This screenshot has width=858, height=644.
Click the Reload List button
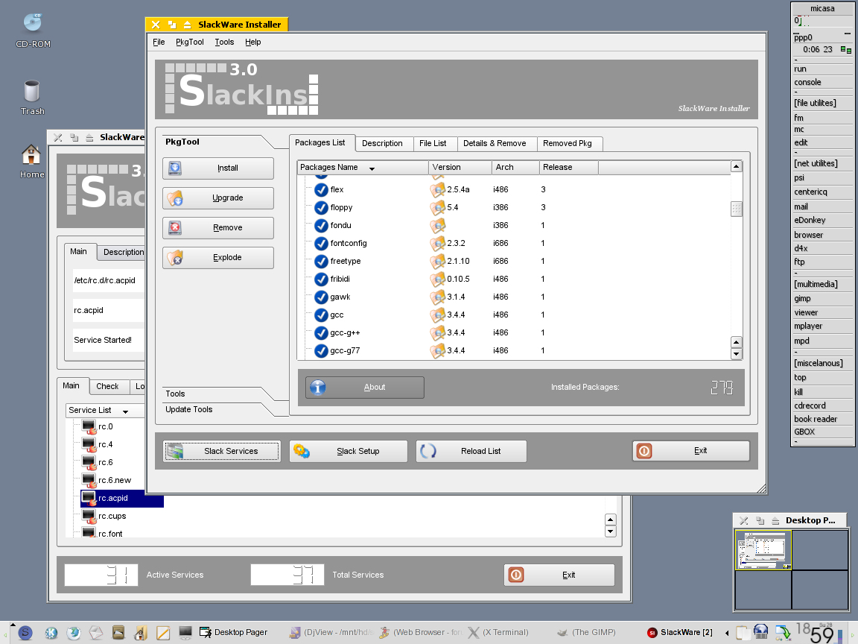coord(471,451)
